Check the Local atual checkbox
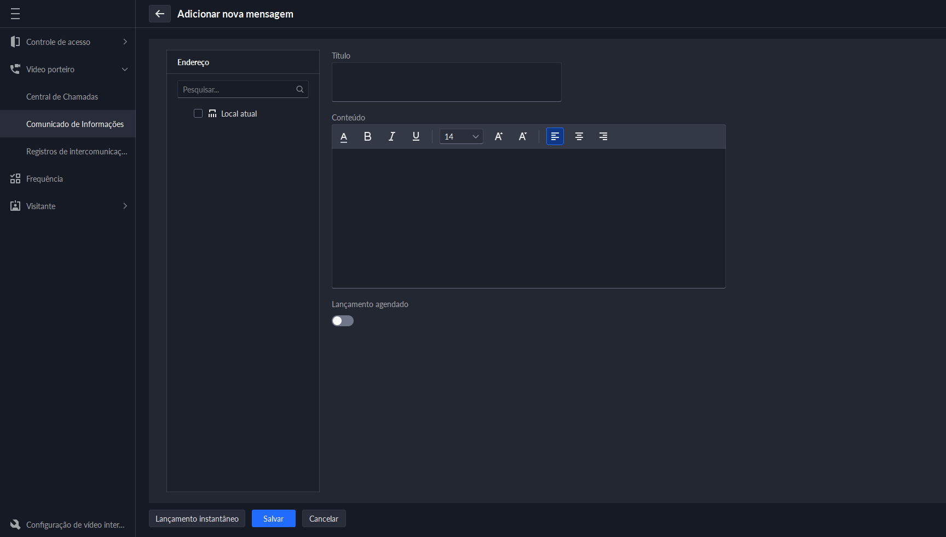 [198, 114]
